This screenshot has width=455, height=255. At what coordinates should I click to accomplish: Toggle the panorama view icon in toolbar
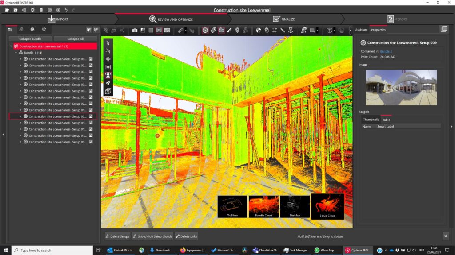pos(159,30)
